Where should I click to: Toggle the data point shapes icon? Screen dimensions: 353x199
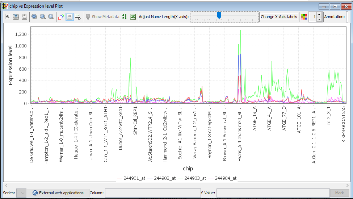coord(61,17)
